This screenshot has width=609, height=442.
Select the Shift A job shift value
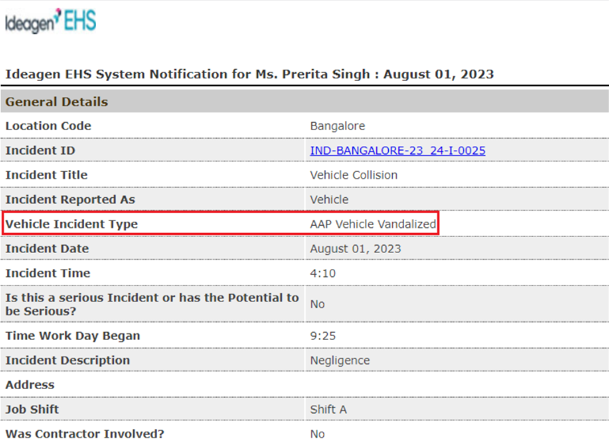[328, 410]
